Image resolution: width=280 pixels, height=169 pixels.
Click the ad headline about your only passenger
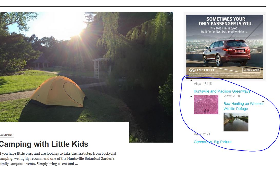point(226,21)
